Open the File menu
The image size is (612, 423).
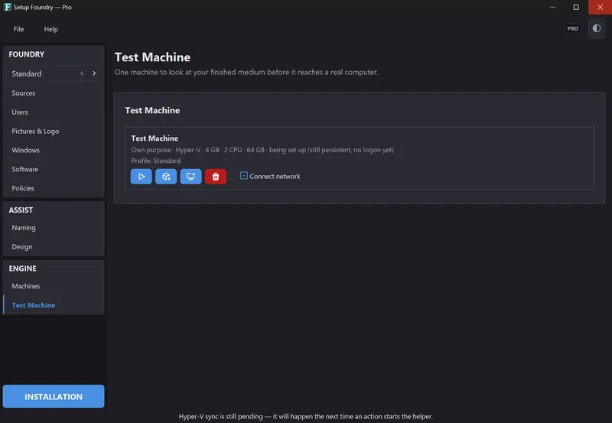18,29
